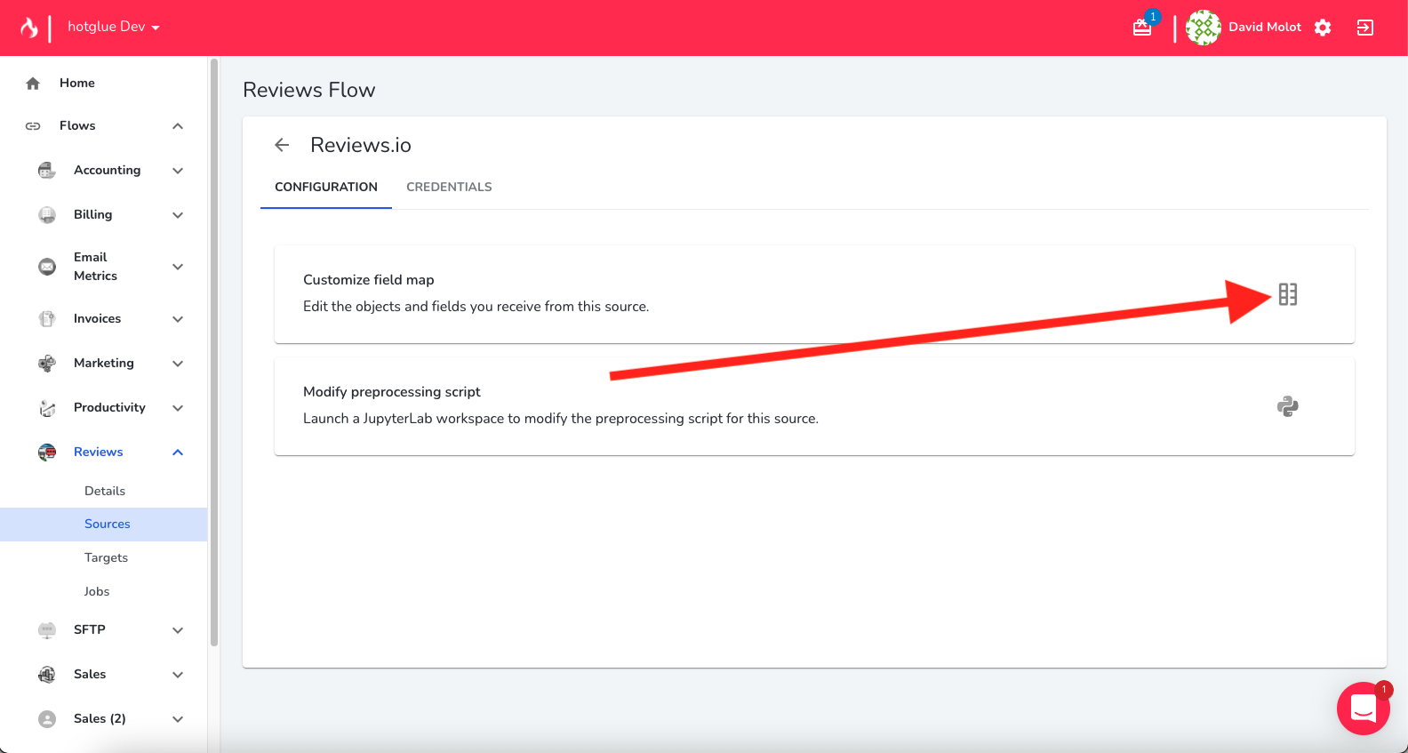Go back using the arrow beside Reviews.io
Image resolution: width=1408 pixels, height=753 pixels.
pyautogui.click(x=282, y=145)
